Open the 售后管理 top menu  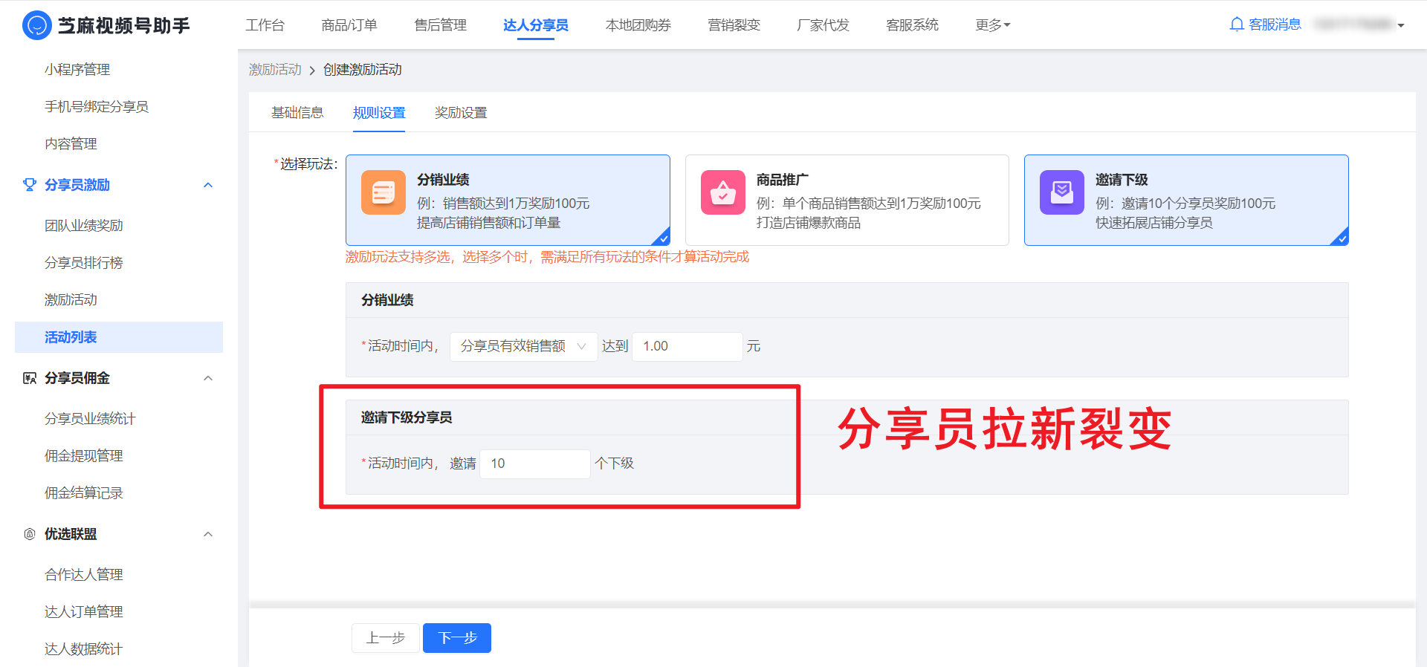(x=441, y=25)
